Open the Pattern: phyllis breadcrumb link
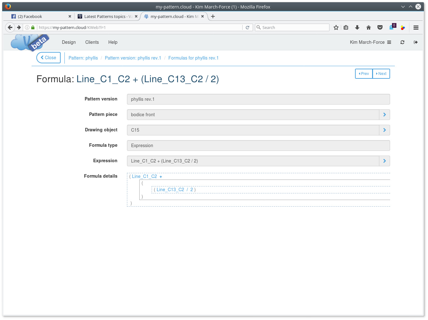 (x=83, y=58)
